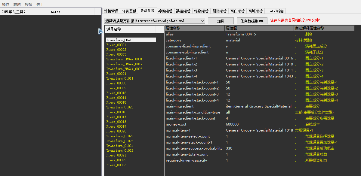Click the 自动解释属性名称 column header
Viewport: 361px width, 176px height.
click(x=324, y=28)
